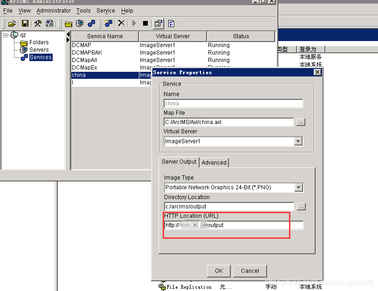Screen dimensions: 378x291
Task: Click the File Replication service entry
Action: click(x=189, y=287)
